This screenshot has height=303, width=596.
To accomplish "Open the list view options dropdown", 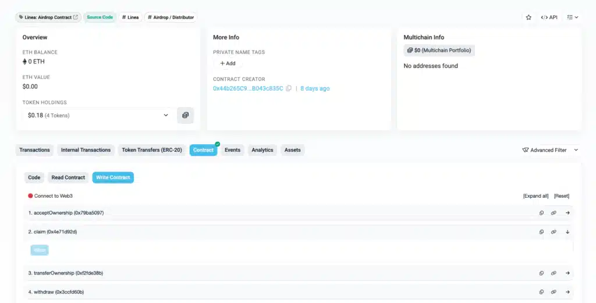I will (573, 17).
